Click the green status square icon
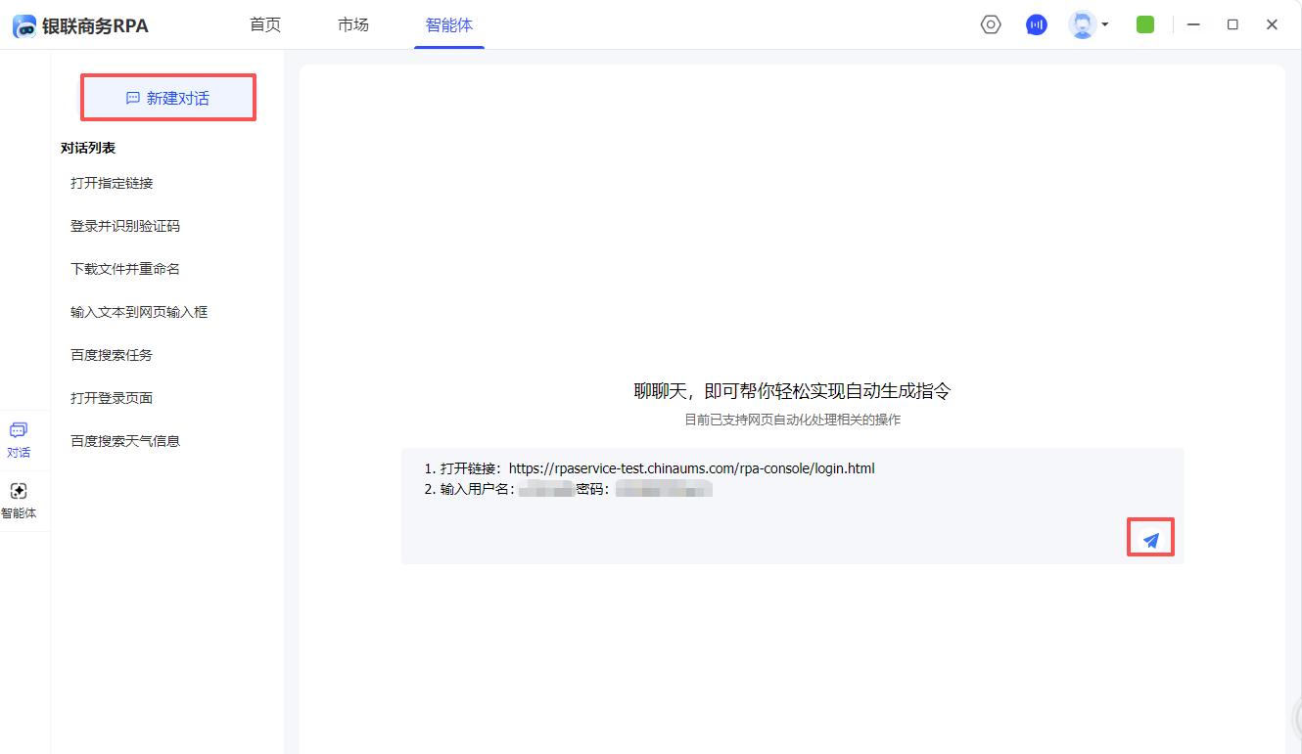Screen dimensions: 1302x754 click(1144, 25)
